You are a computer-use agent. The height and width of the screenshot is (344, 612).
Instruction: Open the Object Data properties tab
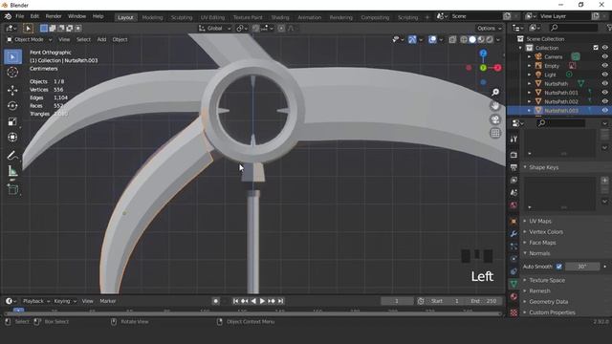pyautogui.click(x=514, y=284)
